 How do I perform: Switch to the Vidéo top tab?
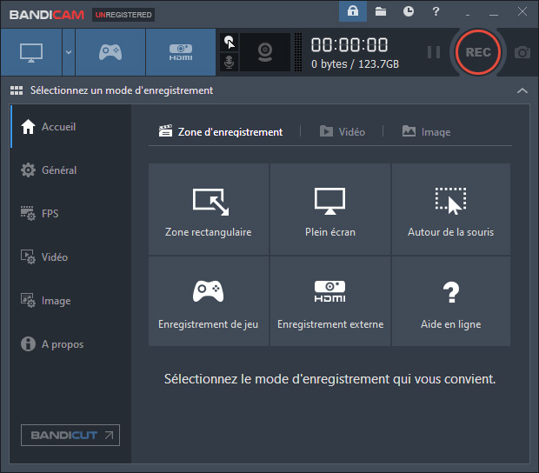343,131
